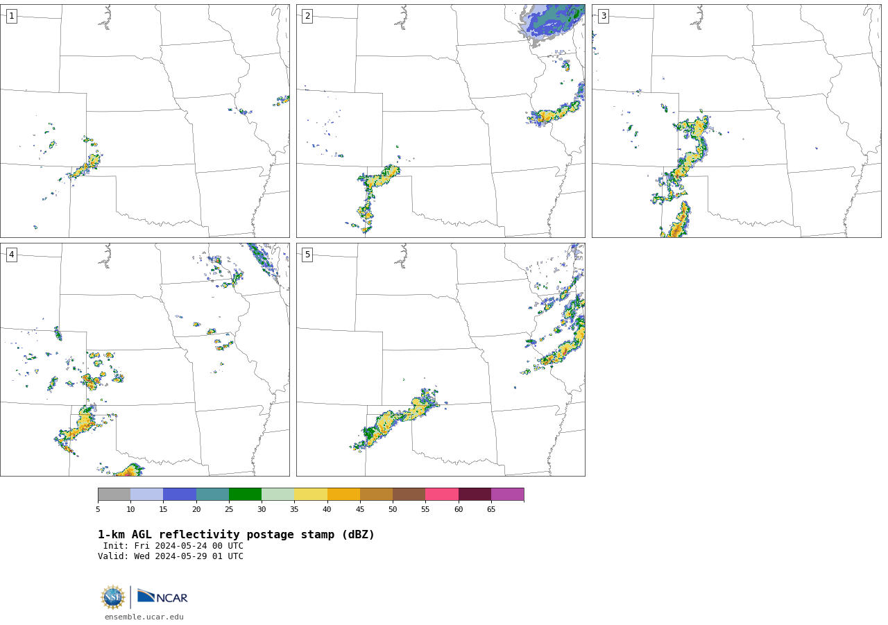Image resolution: width=888 pixels, height=625 pixels.
Task: Click the teal 20-25 dBZ swatch
Action: pyautogui.click(x=212, y=494)
